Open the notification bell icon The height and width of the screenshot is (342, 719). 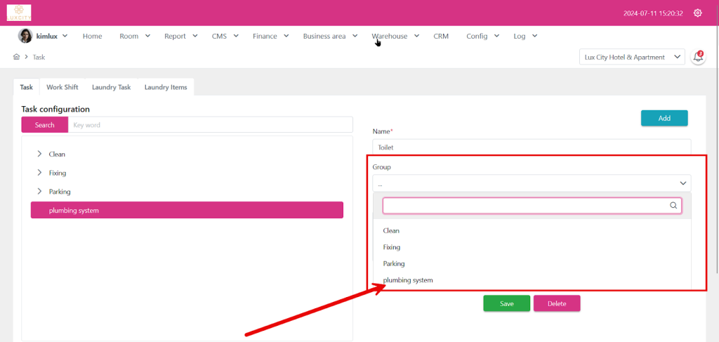click(698, 58)
